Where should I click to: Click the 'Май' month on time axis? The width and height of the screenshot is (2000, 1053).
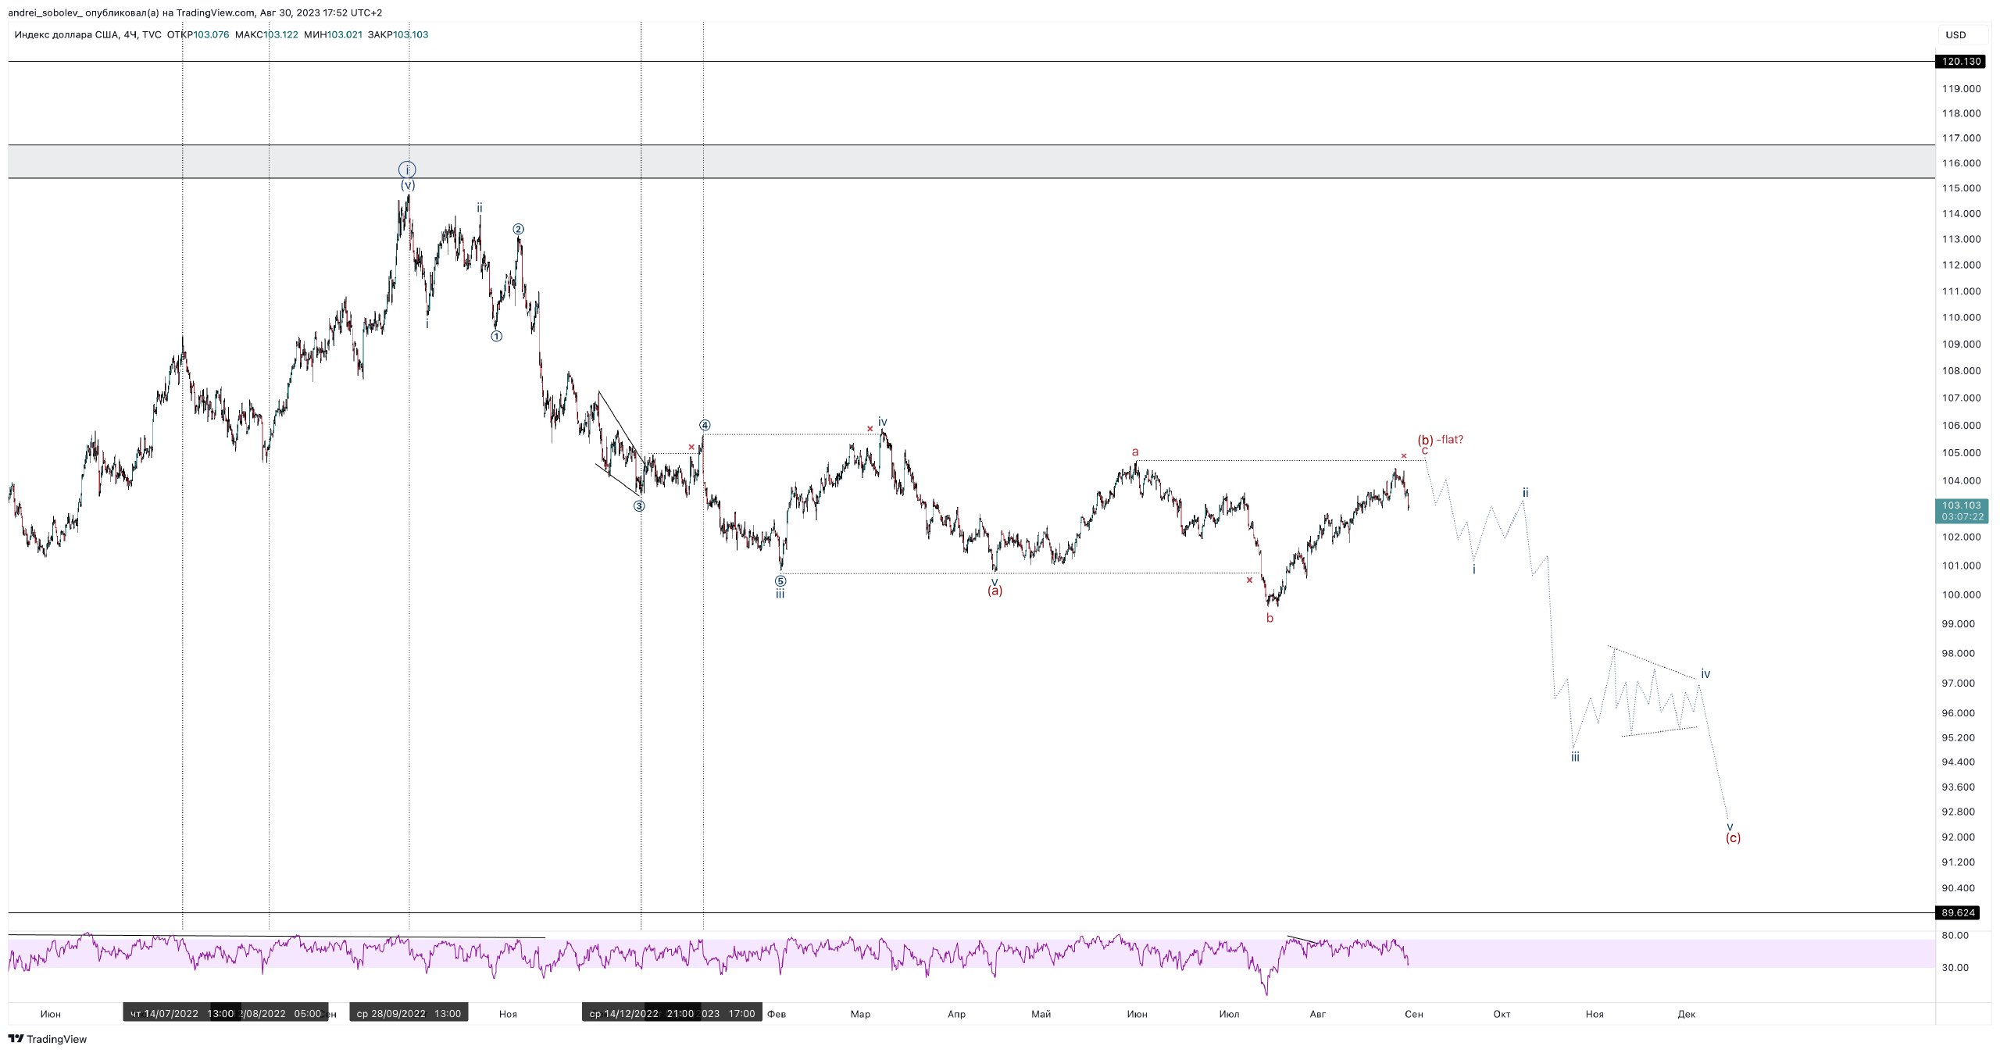pos(1041,1014)
